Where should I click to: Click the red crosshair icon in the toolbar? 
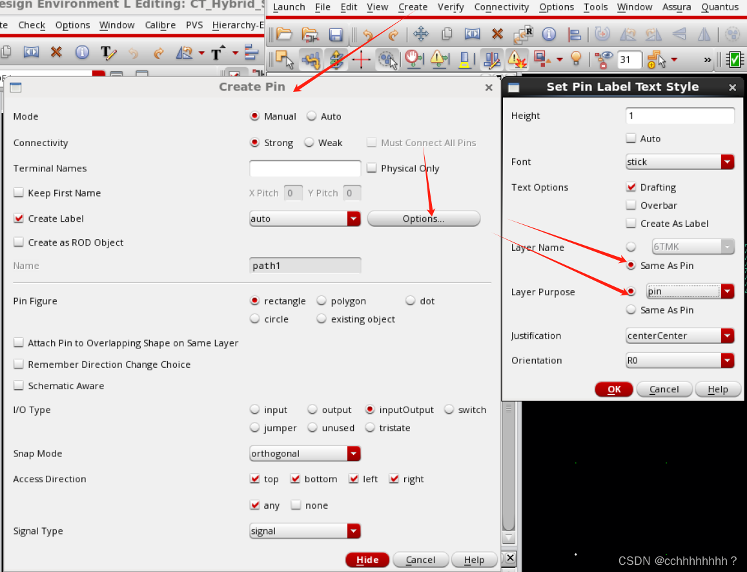coord(361,60)
